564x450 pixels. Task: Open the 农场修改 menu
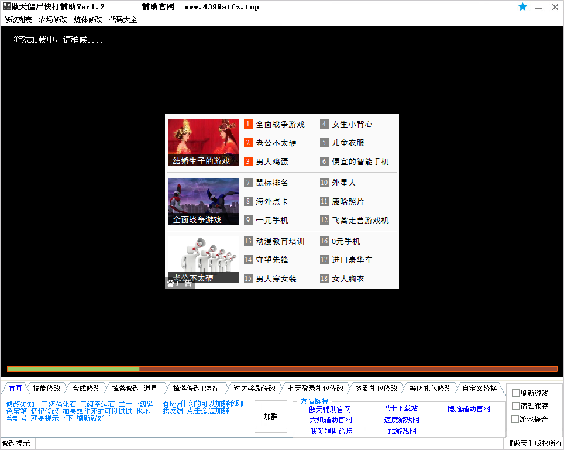tap(53, 19)
